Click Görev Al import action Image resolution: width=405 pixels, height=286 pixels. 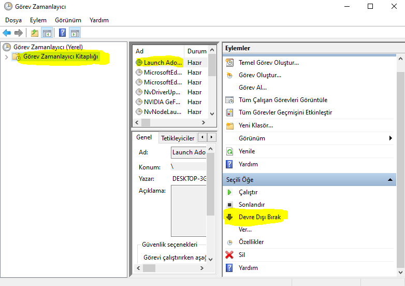pyautogui.click(x=252, y=88)
